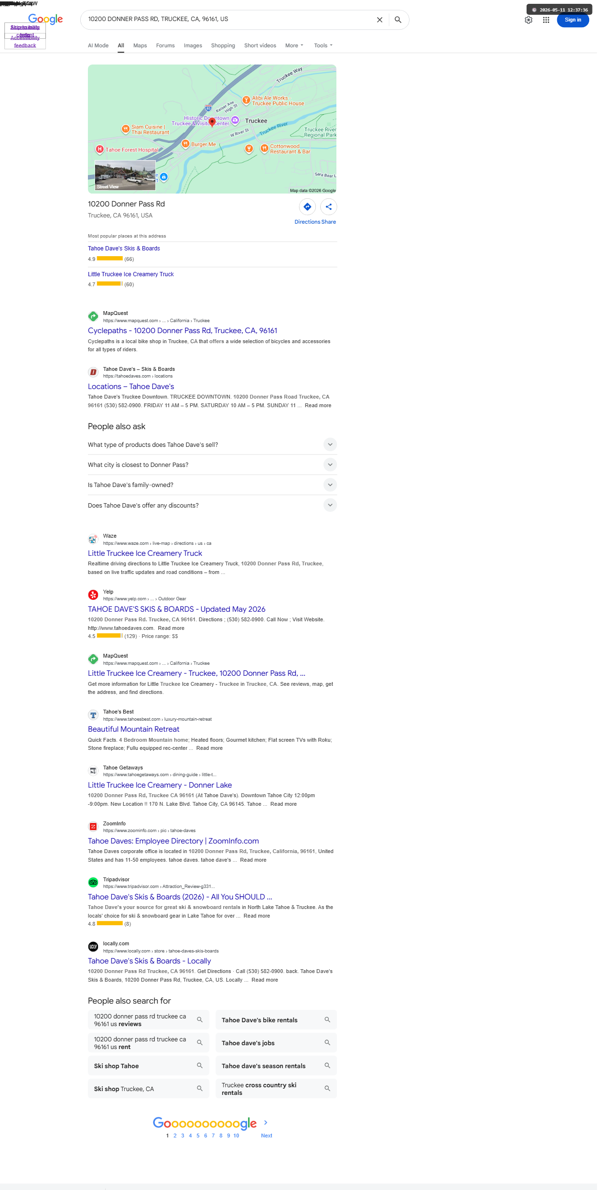This screenshot has height=1190, width=604.
Task: Click the Tahoe's Best favicon
Action: pyautogui.click(x=93, y=715)
